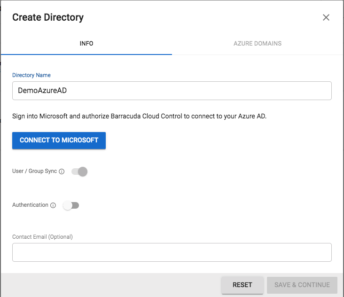Click the Sign into Microsoft instruction text
The height and width of the screenshot is (297, 344).
coord(139,116)
